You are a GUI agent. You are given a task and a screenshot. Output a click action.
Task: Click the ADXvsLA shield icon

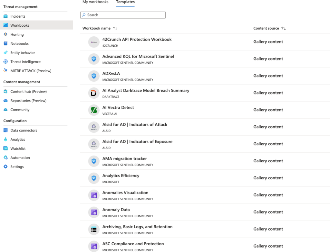point(94,76)
